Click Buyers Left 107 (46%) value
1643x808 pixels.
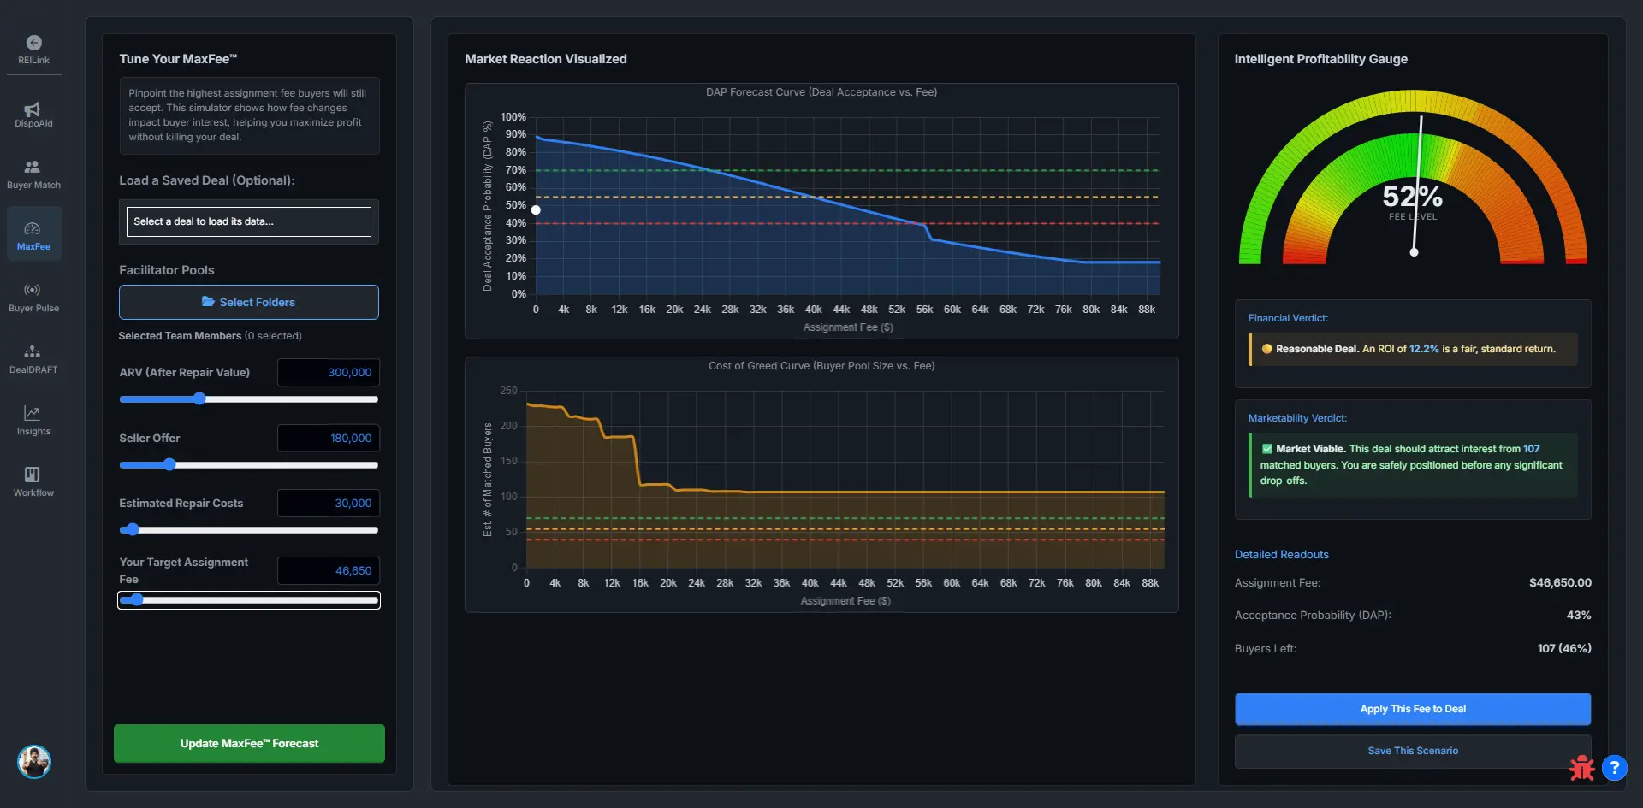coord(1564,648)
